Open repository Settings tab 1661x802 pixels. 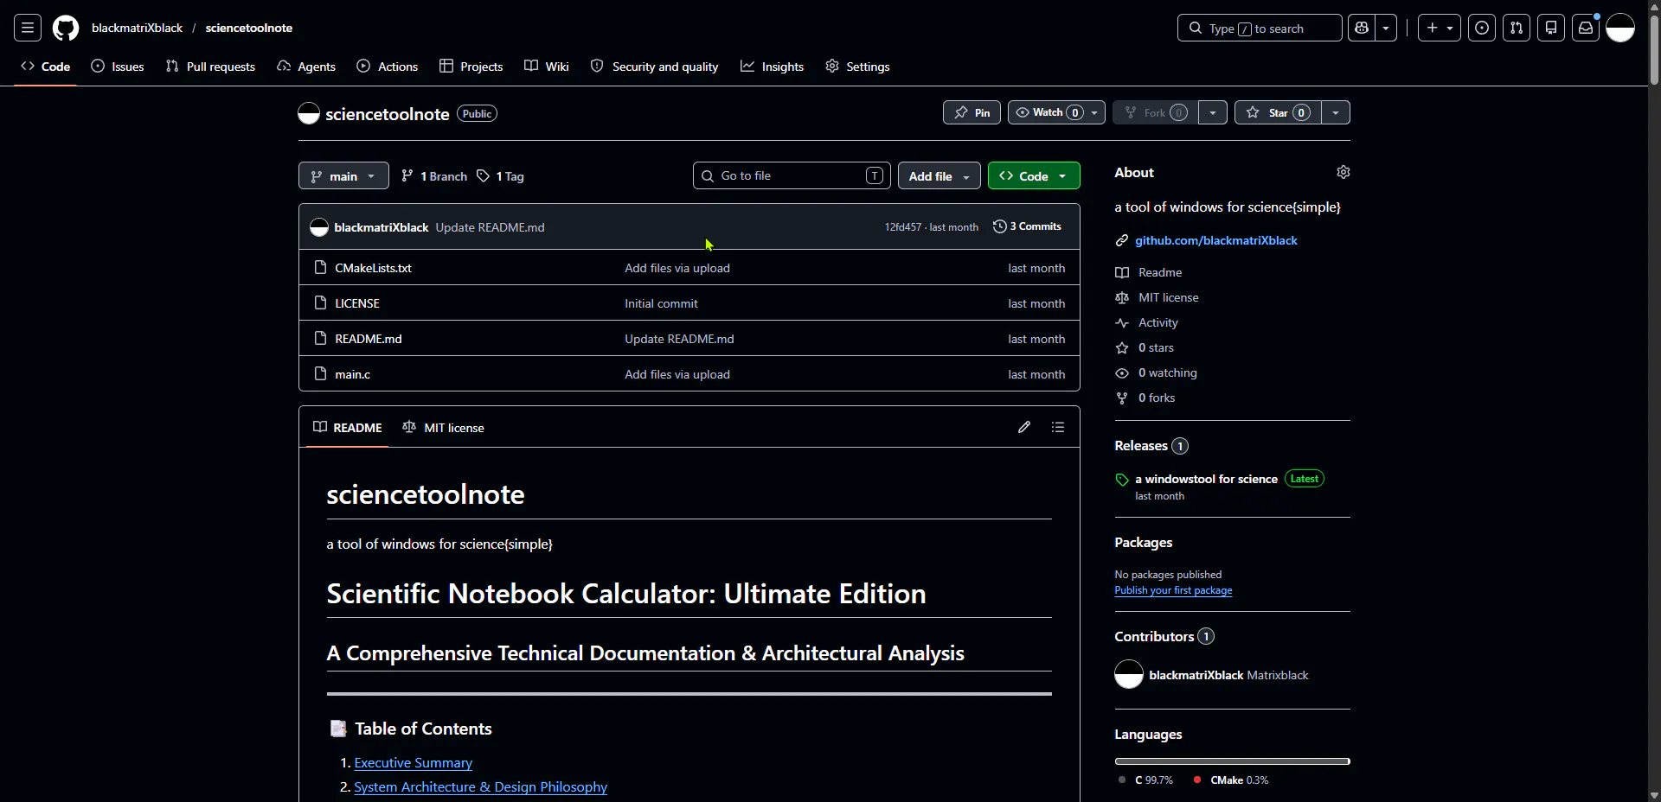point(857,67)
